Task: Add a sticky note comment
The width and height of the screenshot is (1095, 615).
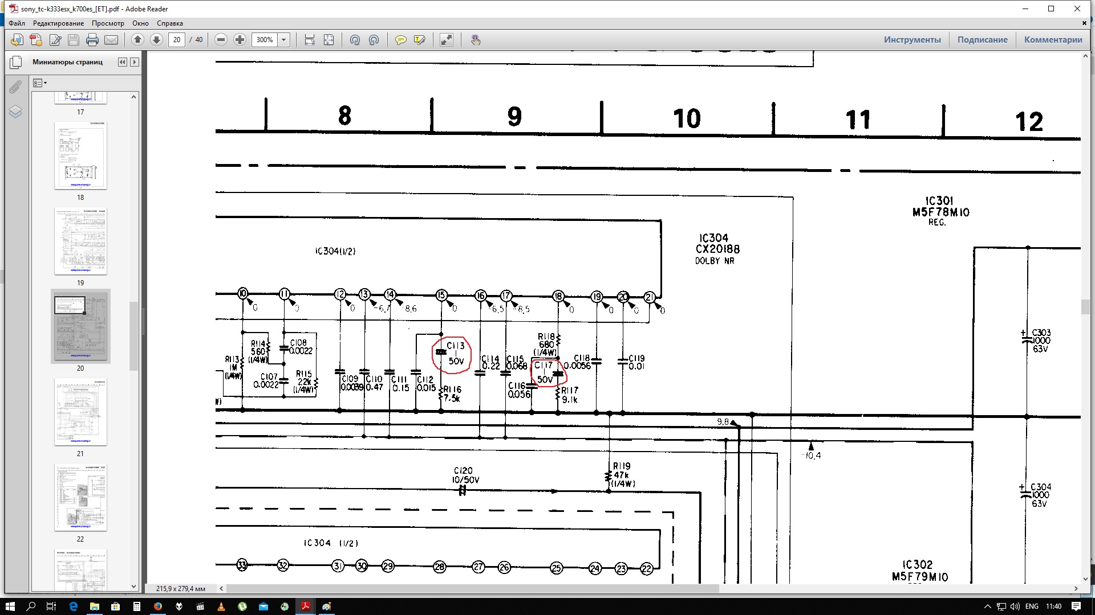Action: click(400, 40)
